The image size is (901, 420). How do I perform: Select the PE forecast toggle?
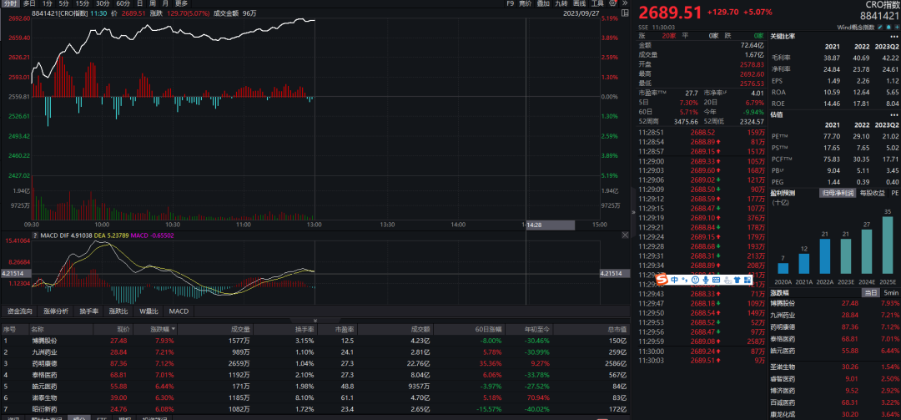[x=894, y=193]
